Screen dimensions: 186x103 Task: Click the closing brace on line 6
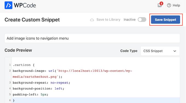[14, 100]
